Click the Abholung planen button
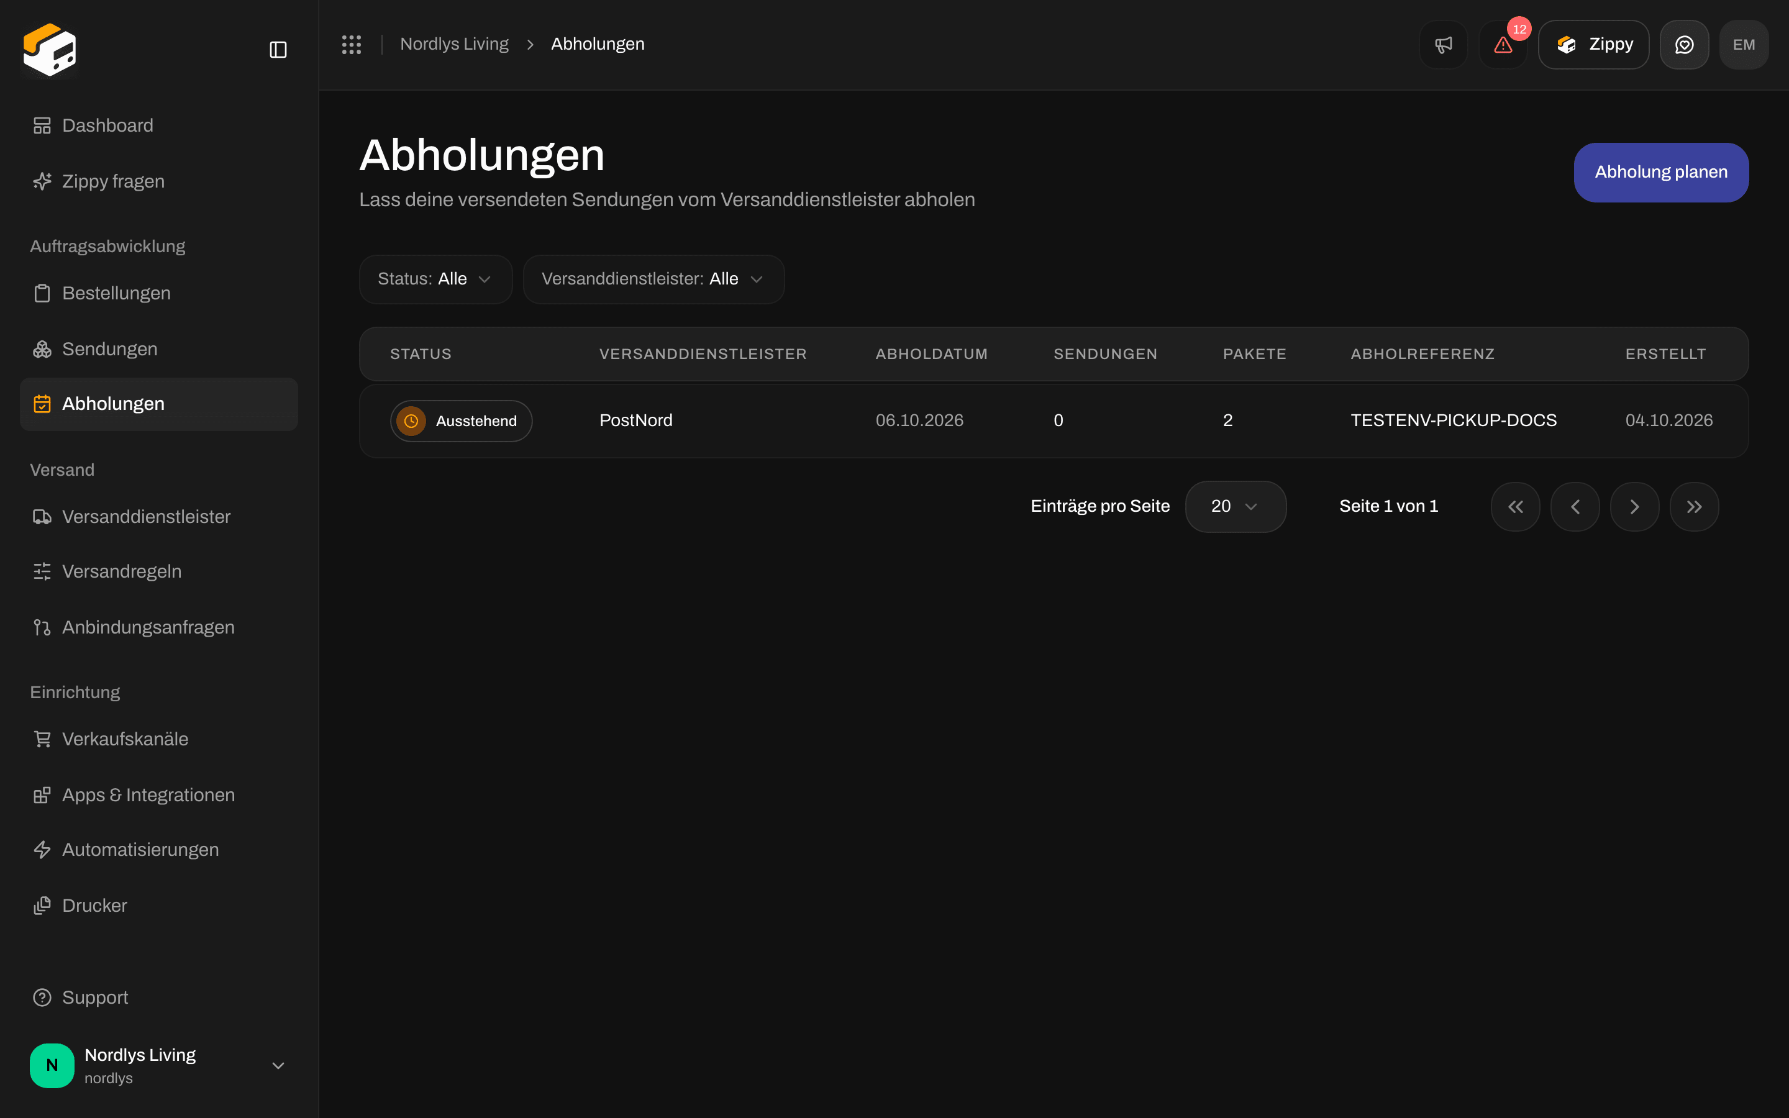Screen dimensions: 1789x1118 (x=1661, y=172)
